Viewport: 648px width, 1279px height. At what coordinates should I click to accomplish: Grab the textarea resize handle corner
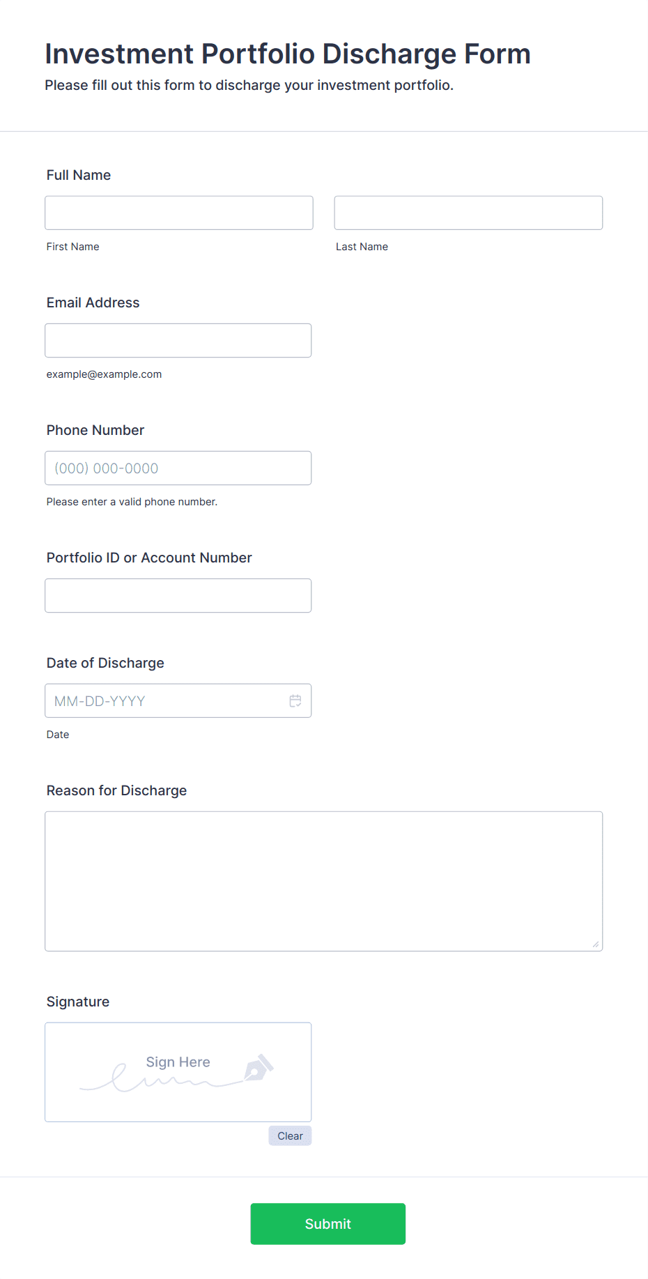596,944
